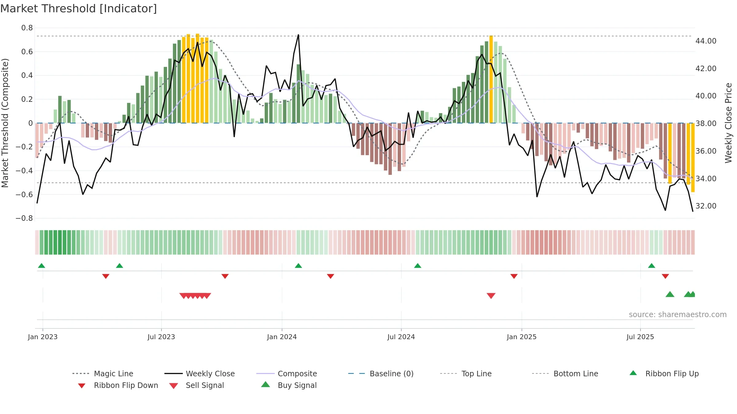Click the Jan 2025 x-axis label

point(522,337)
